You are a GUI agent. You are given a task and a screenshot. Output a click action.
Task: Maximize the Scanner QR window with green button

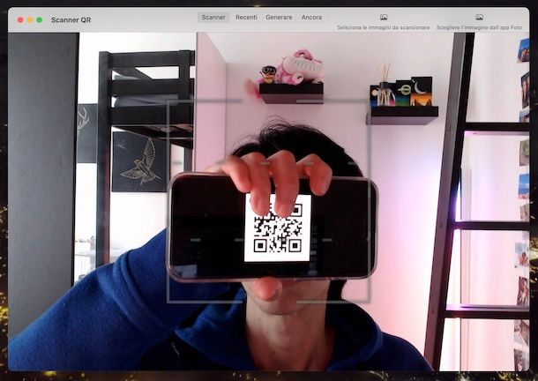[x=40, y=20]
